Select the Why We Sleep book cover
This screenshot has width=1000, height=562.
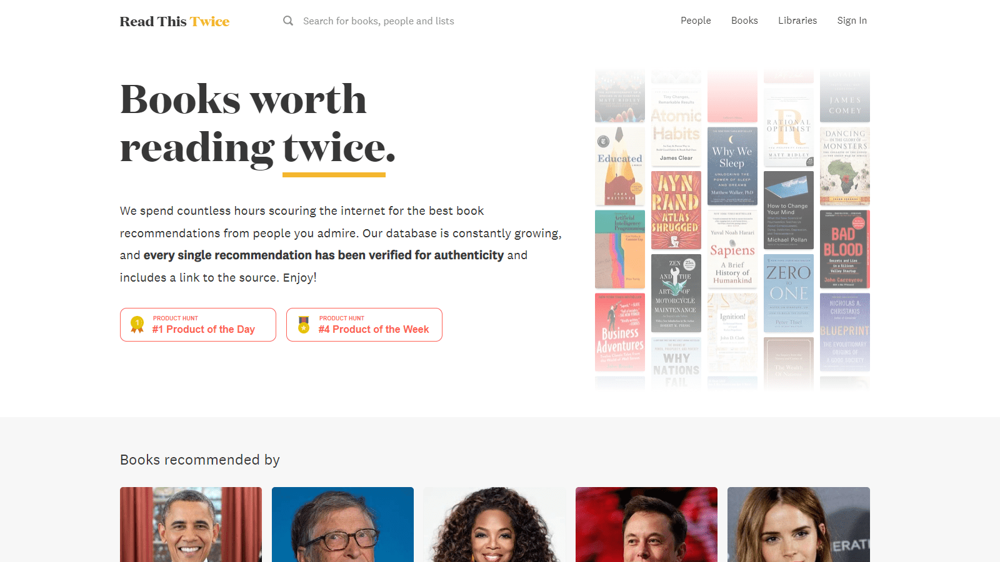[732, 166]
